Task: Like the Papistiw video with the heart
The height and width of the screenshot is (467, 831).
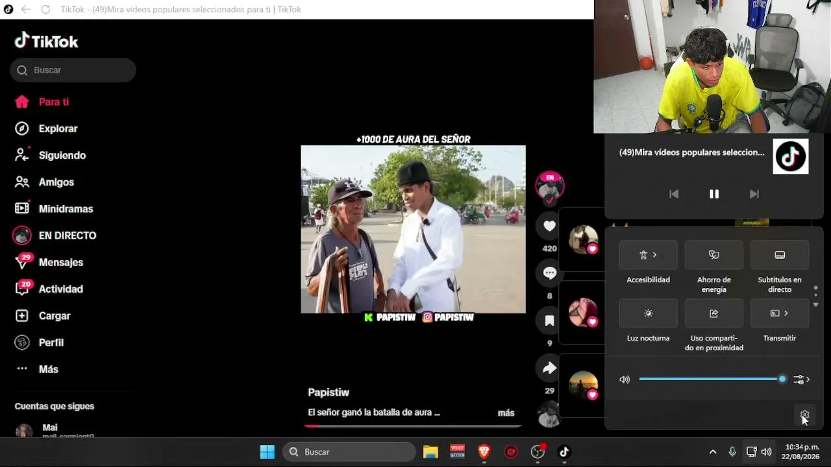Action: (x=549, y=226)
